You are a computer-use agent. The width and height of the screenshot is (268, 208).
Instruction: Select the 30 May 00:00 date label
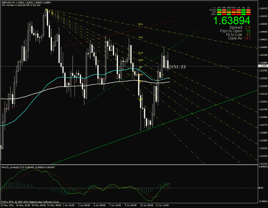tap(39, 205)
